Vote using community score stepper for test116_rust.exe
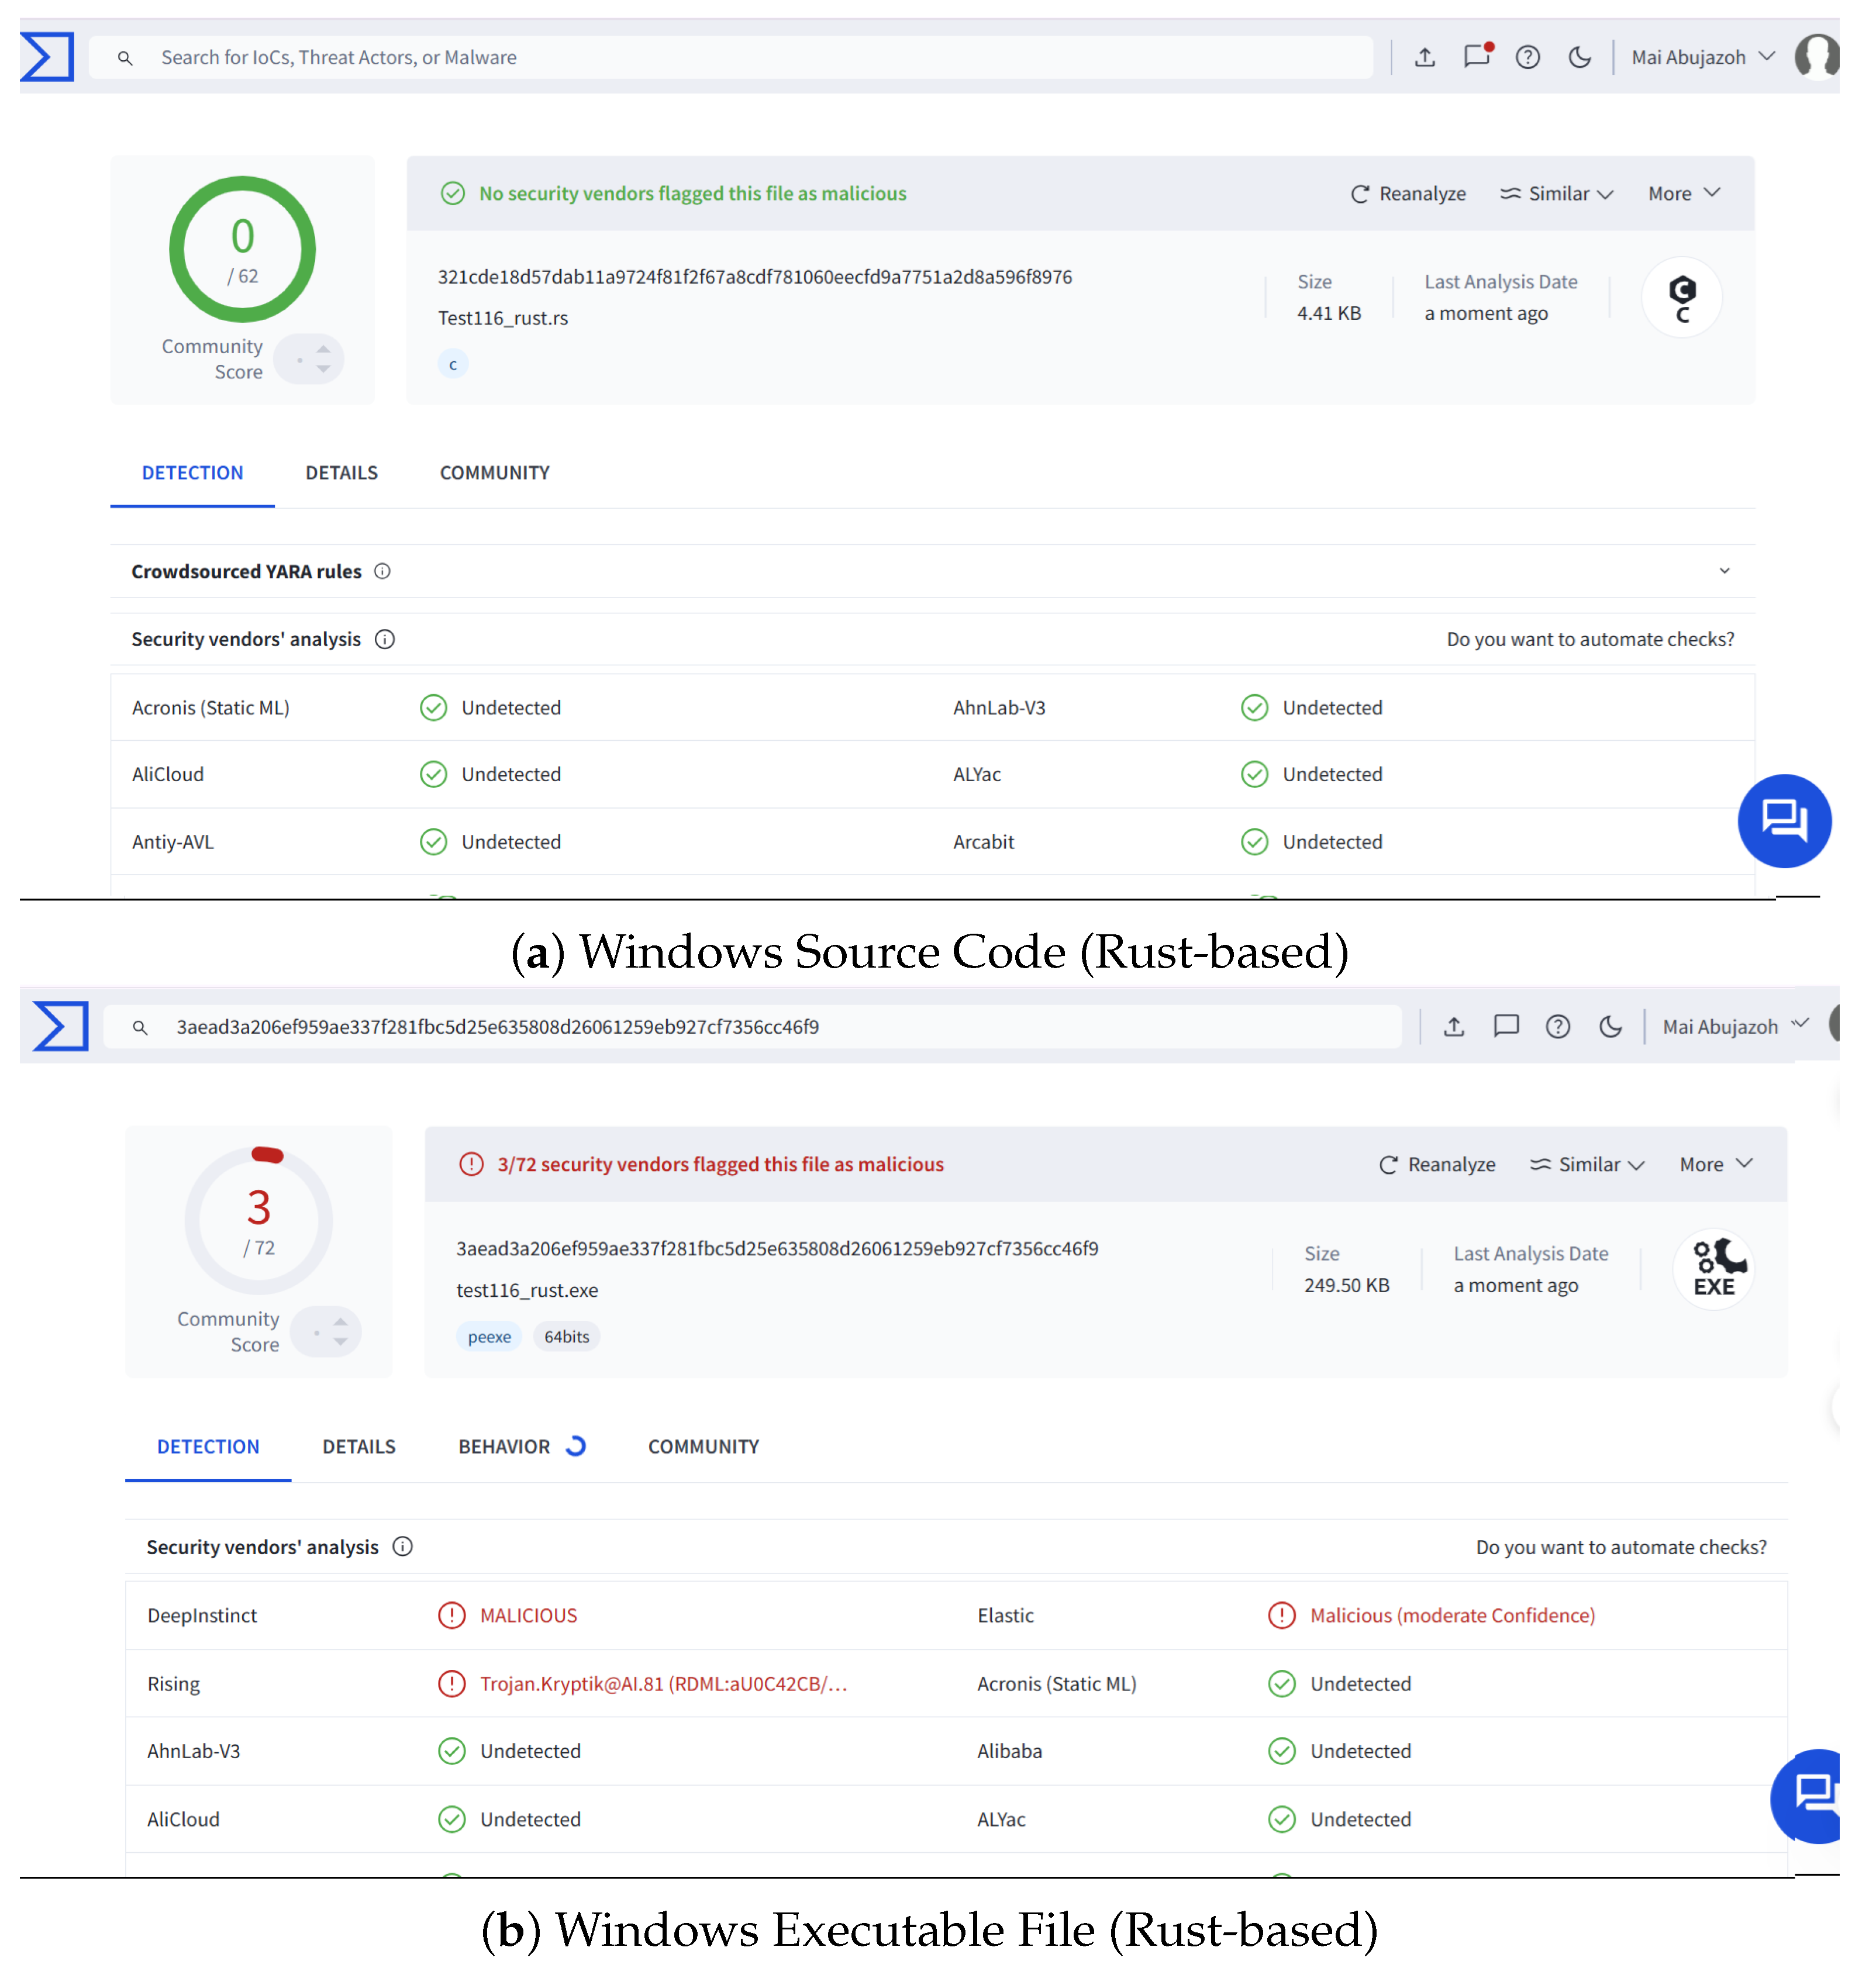This screenshot has width=1876, height=1968. pyautogui.click(x=326, y=1332)
